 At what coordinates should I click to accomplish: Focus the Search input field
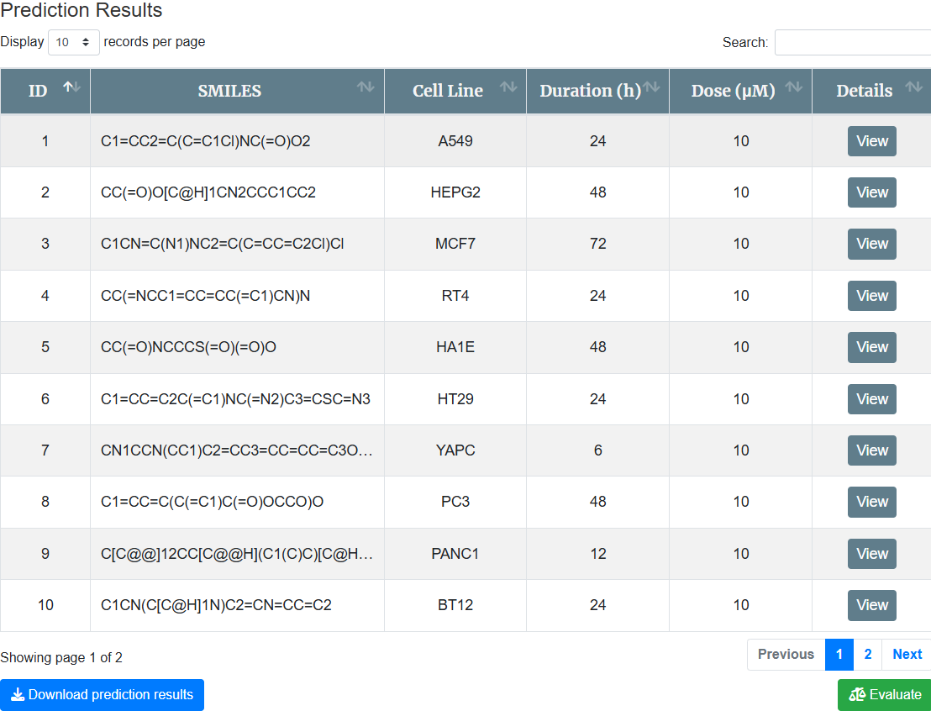point(853,42)
